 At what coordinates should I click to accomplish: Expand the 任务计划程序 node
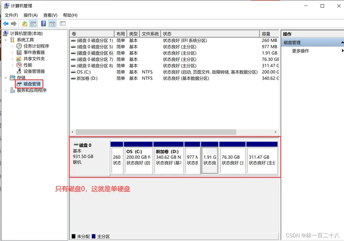click(x=12, y=46)
